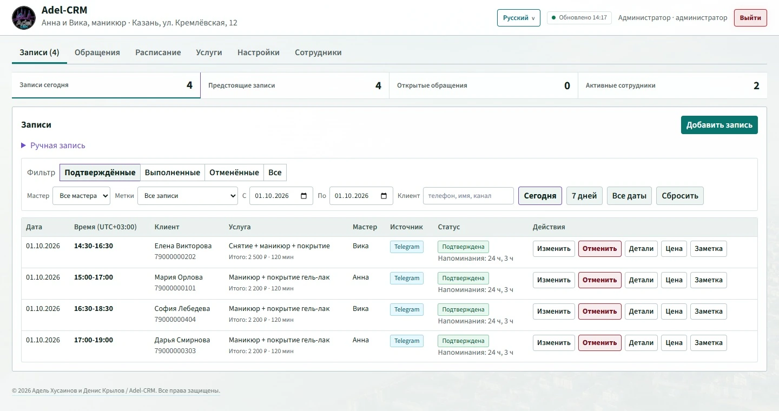Apply the 7 дней date preset
The image size is (779, 411).
(584, 196)
